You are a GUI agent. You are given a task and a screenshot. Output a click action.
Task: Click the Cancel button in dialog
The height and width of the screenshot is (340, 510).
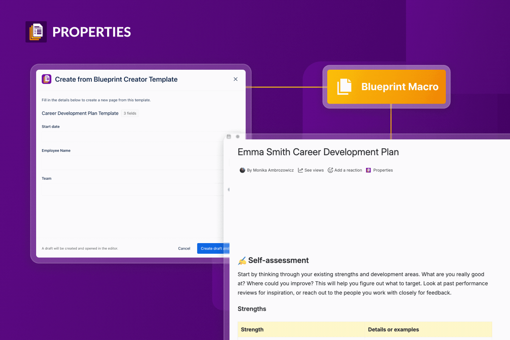click(184, 249)
